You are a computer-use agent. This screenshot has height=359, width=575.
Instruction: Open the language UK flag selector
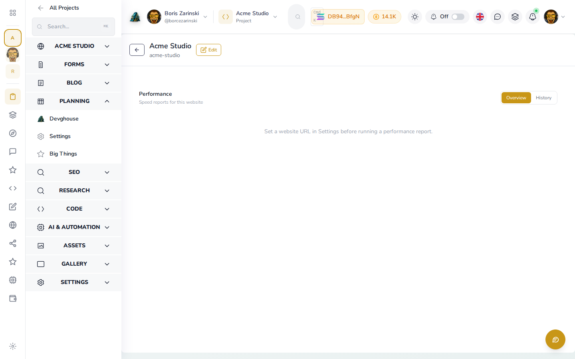pyautogui.click(x=480, y=17)
